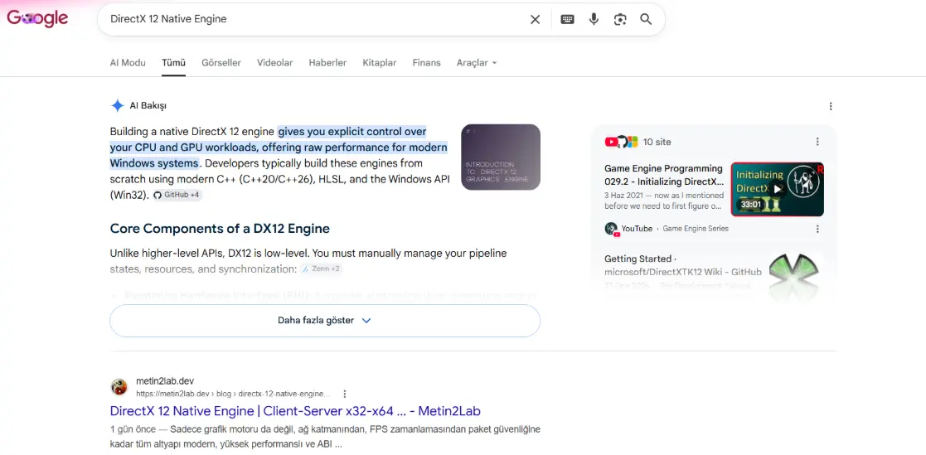Open the Zenn +2 sources chip

[x=322, y=269]
